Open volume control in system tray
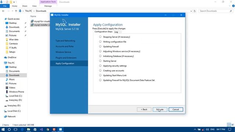Screen dimensions: 235x132 [x=207, y=129]
